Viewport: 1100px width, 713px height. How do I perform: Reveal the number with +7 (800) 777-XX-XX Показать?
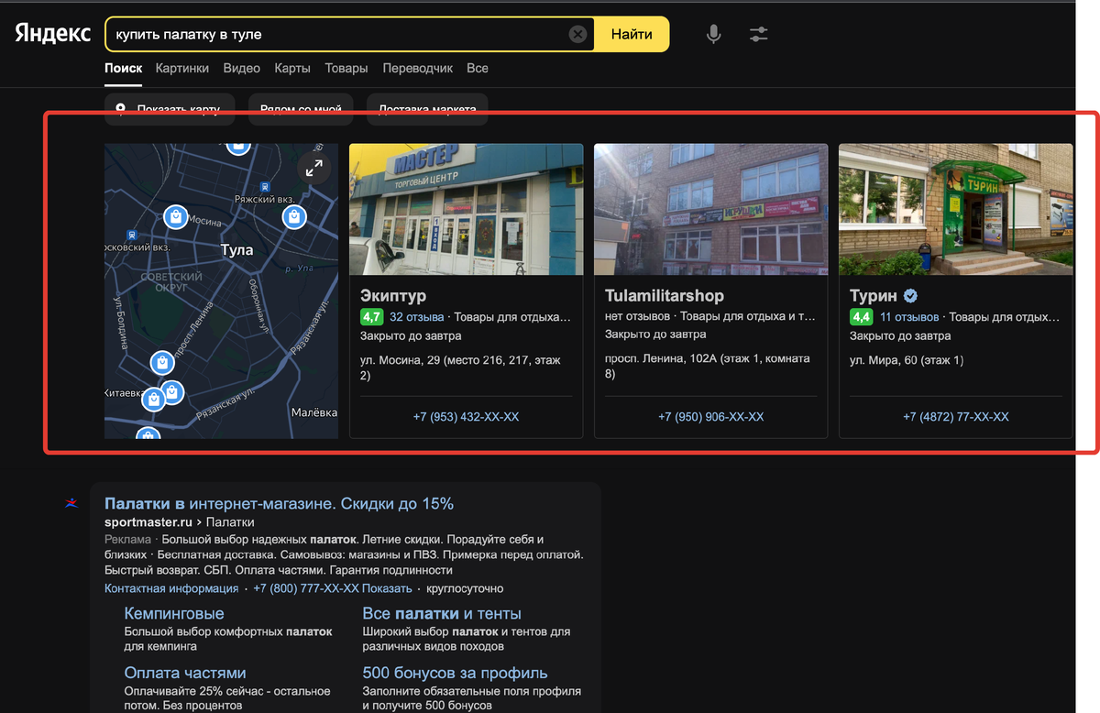[x=333, y=588]
